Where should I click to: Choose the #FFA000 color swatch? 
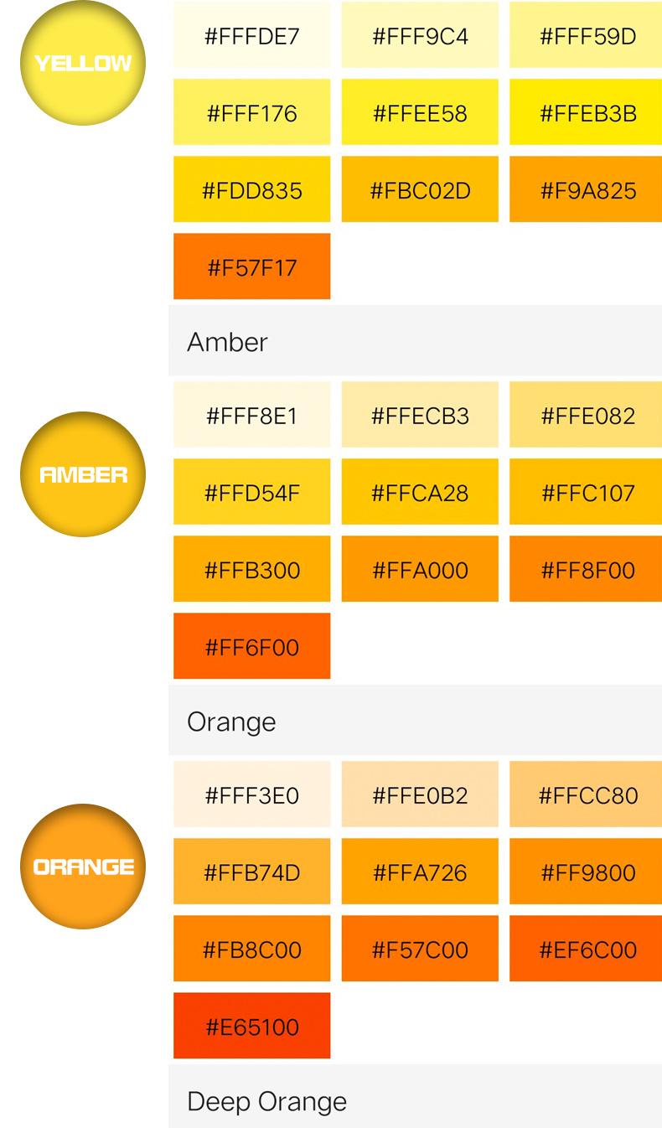click(420, 570)
